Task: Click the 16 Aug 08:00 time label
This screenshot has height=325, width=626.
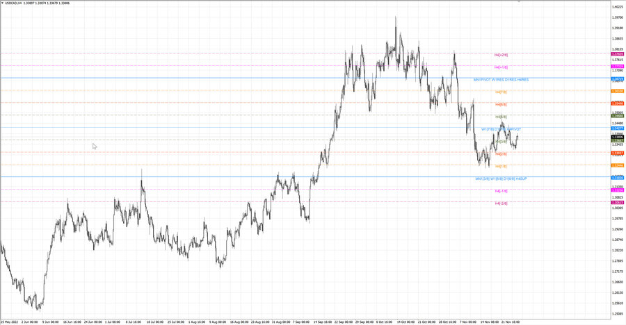Action: [x=239, y=322]
